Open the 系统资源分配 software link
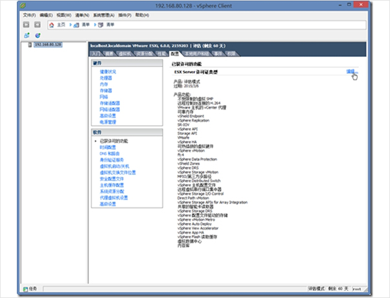The height and width of the screenshot is (298, 390). click(x=112, y=191)
